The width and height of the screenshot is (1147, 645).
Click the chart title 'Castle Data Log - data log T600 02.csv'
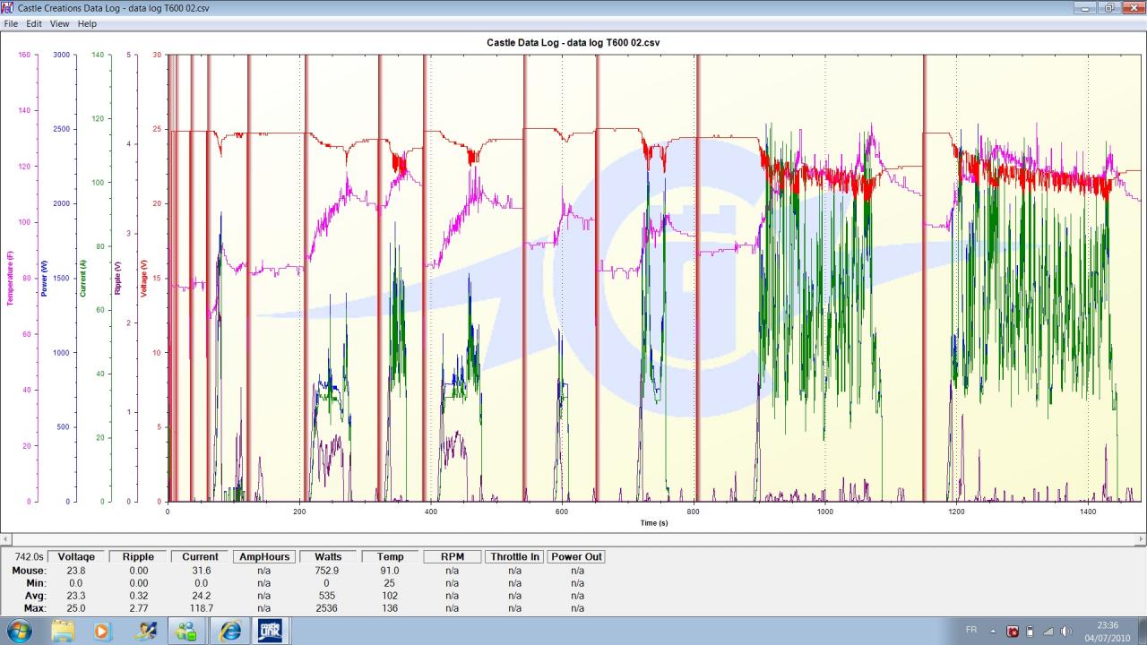573,42
